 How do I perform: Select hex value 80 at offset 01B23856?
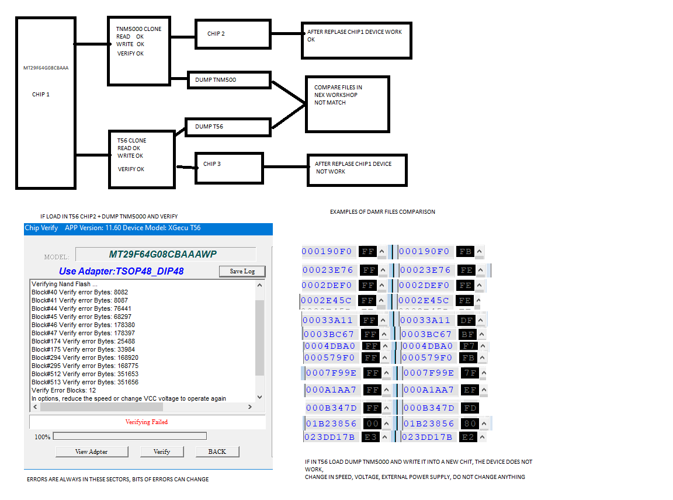click(470, 423)
